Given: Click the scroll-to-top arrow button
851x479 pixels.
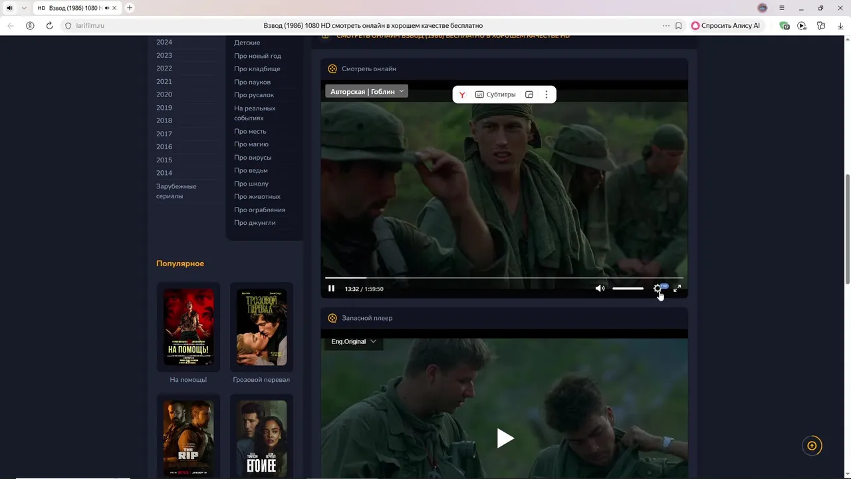Looking at the screenshot, I should [x=812, y=446].
